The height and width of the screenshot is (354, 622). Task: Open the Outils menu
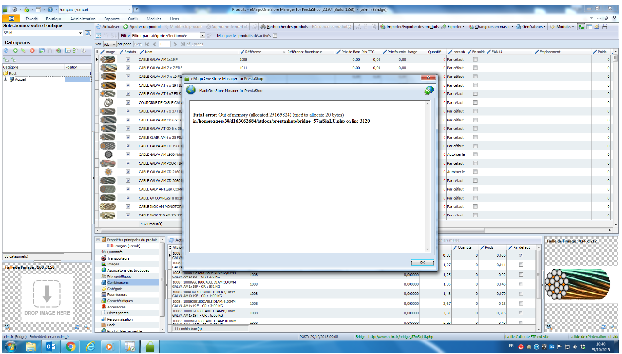click(x=133, y=19)
